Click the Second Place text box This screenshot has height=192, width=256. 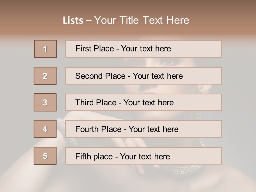point(143,76)
